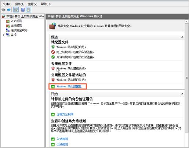
Task: Click the 公用配置文件是活动的 heading
Action: [68, 75]
